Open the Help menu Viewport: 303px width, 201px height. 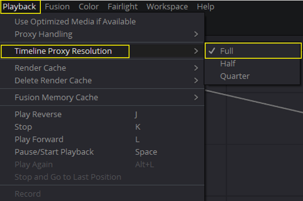205,7
